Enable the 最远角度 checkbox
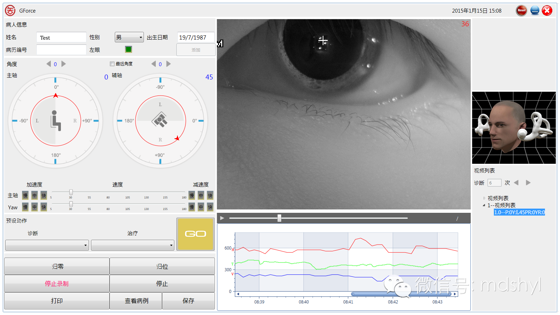 click(x=112, y=64)
